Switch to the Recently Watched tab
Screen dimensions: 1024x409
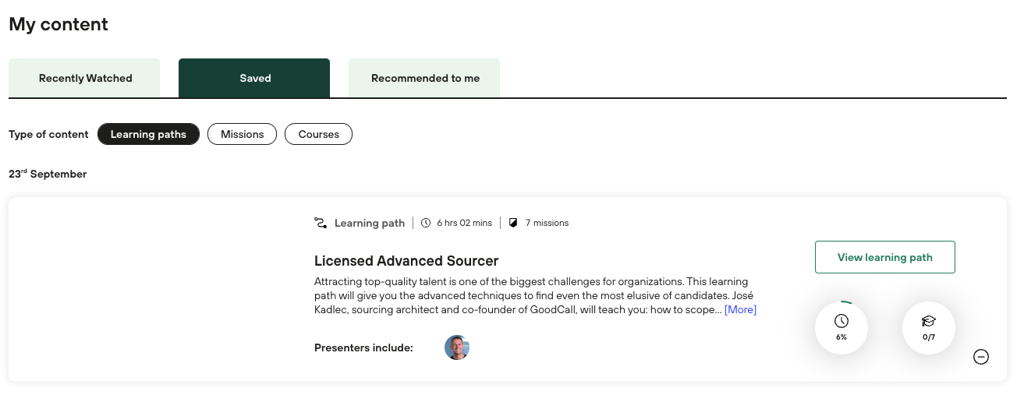(85, 78)
